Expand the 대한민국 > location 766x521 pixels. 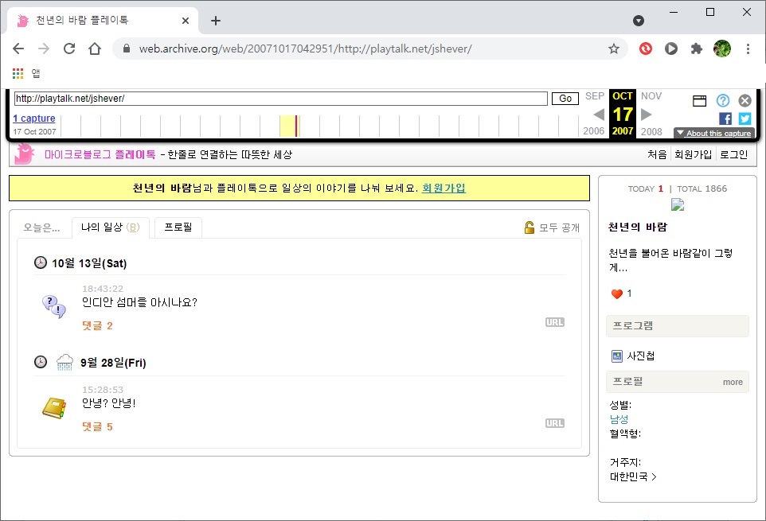pos(633,476)
